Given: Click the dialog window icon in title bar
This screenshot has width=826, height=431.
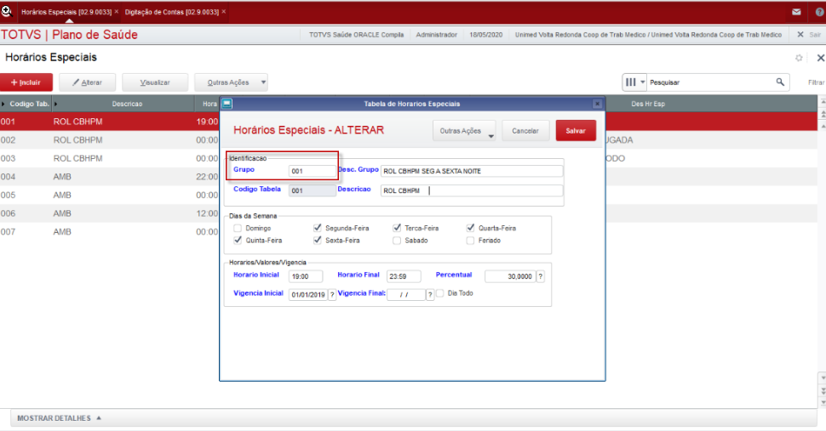Looking at the screenshot, I should tap(227, 104).
